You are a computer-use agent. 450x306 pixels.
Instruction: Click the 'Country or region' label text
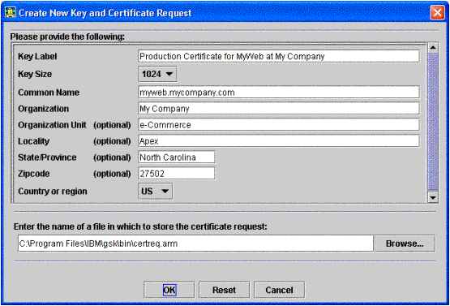(x=53, y=192)
